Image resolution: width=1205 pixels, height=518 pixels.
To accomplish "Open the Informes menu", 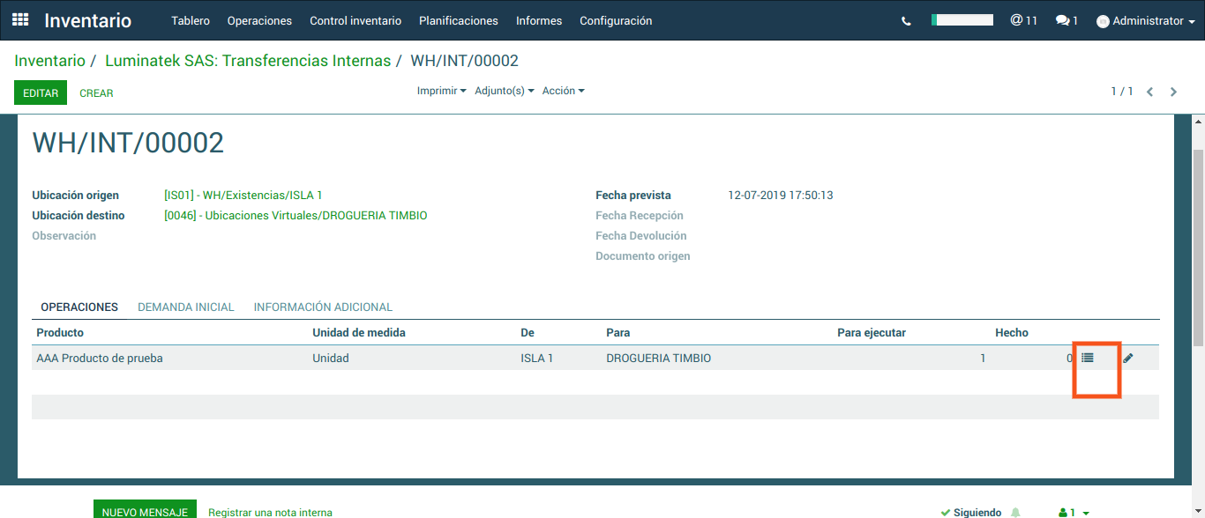I will (x=538, y=20).
